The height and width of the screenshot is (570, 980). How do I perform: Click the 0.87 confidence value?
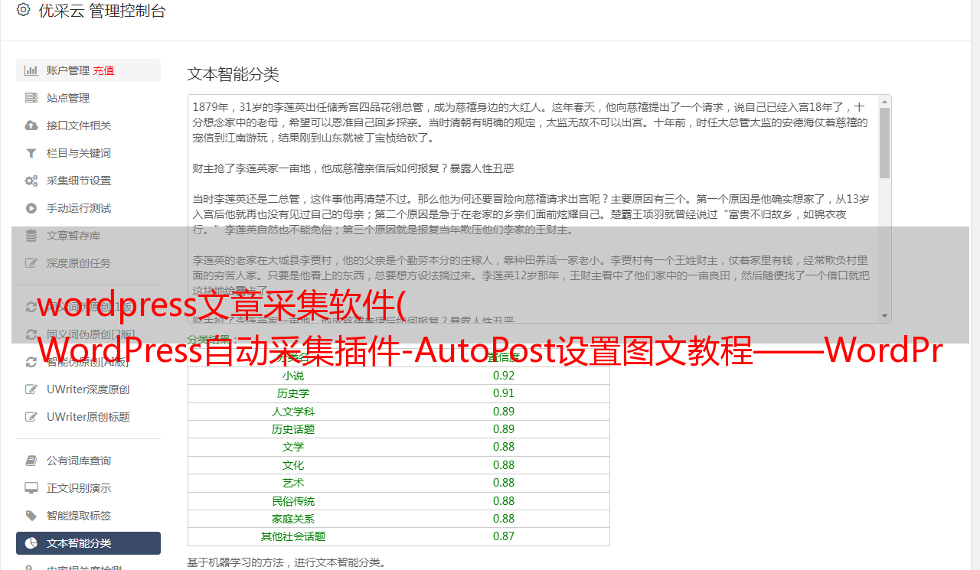(x=504, y=536)
